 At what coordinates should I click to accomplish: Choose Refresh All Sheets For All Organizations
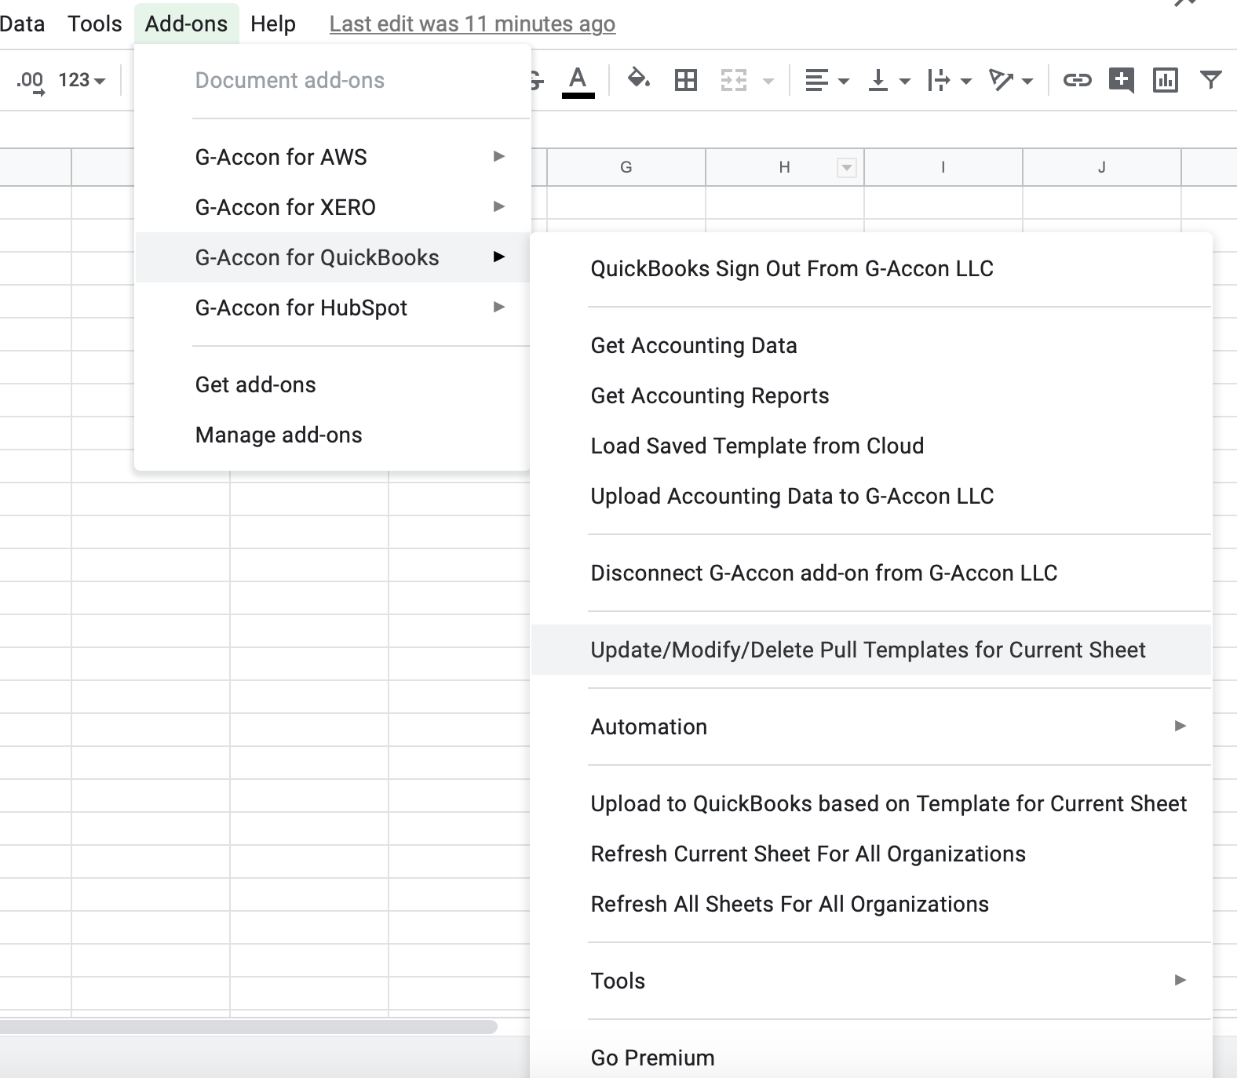pos(871,904)
